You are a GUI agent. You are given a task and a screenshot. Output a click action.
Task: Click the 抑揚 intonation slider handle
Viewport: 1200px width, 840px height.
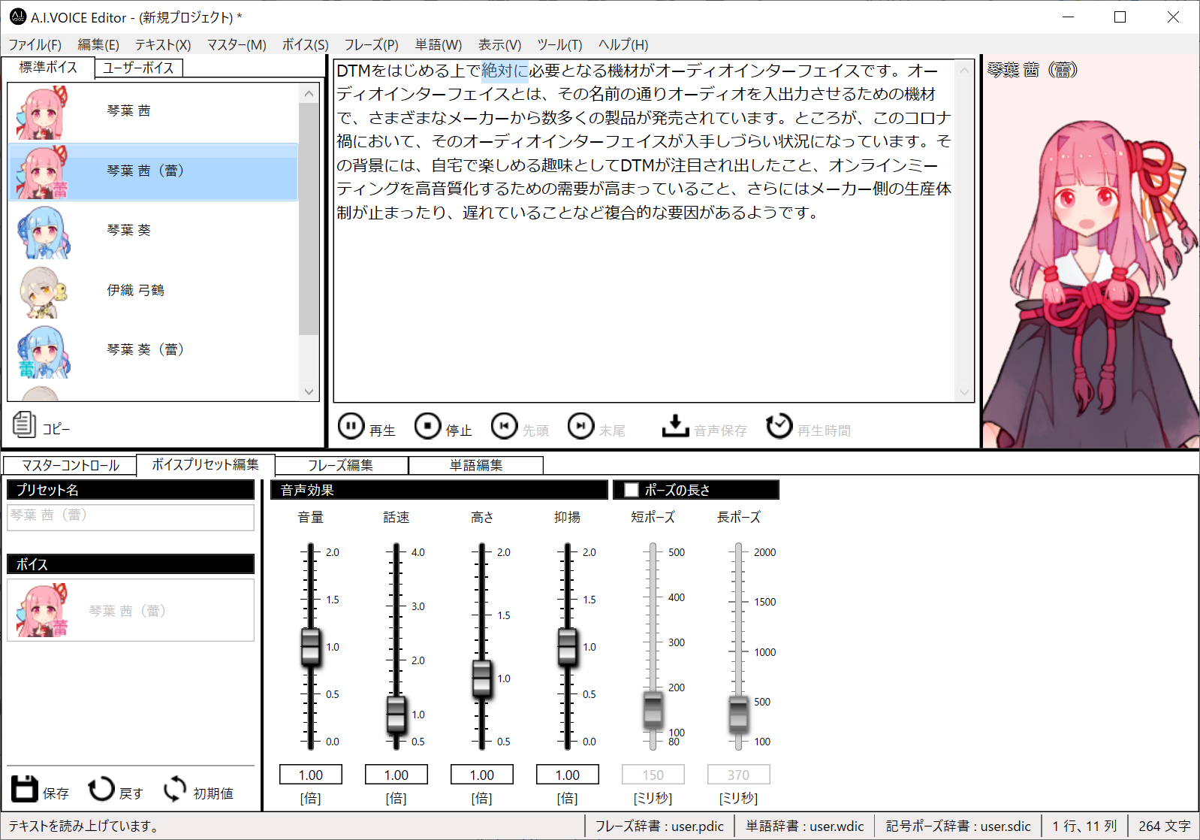(x=567, y=647)
